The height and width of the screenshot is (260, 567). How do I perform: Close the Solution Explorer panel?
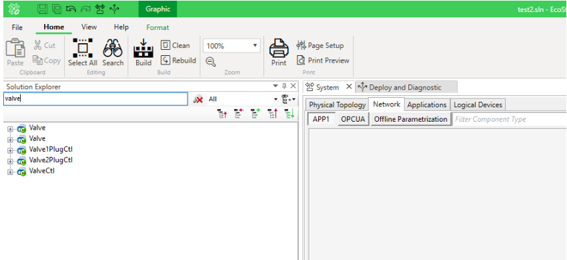294,86
